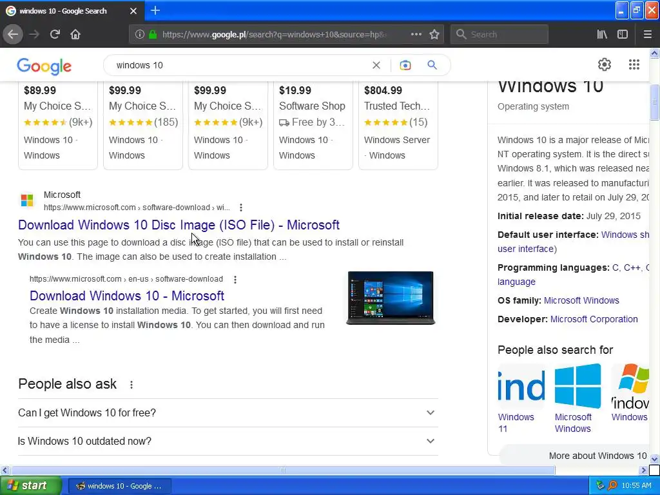
Task: Bookmark this page with the star icon
Action: coord(434,34)
